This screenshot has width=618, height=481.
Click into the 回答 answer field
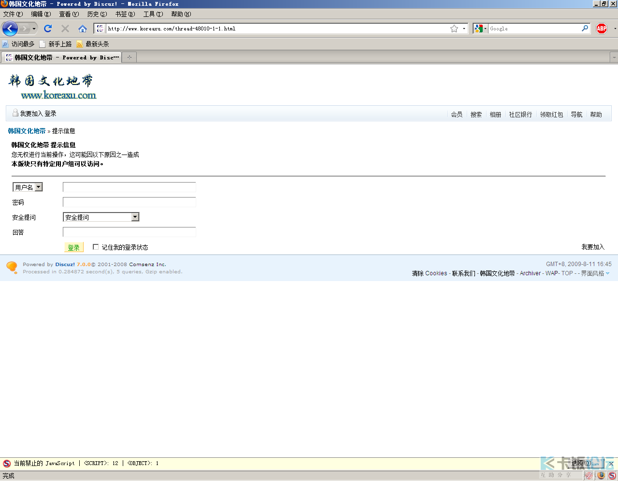(x=129, y=232)
